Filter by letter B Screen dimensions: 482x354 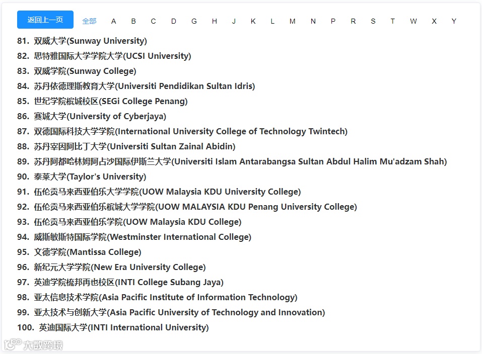click(133, 21)
